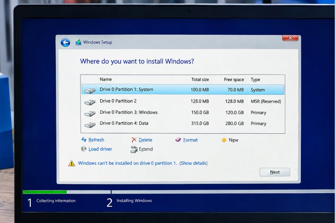This screenshot has height=223, width=335.
Task: Click drive icon for Partition 3: Windows
Action: [90, 114]
